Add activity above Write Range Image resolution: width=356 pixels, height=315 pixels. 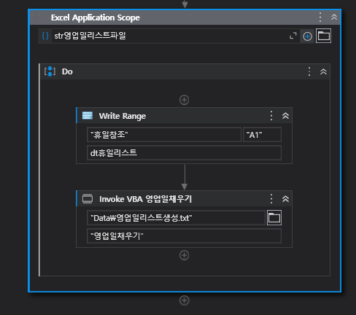(184, 100)
